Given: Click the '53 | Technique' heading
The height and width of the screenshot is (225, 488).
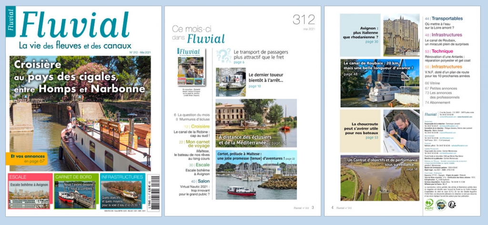Looking at the screenshot, I should [439, 51].
